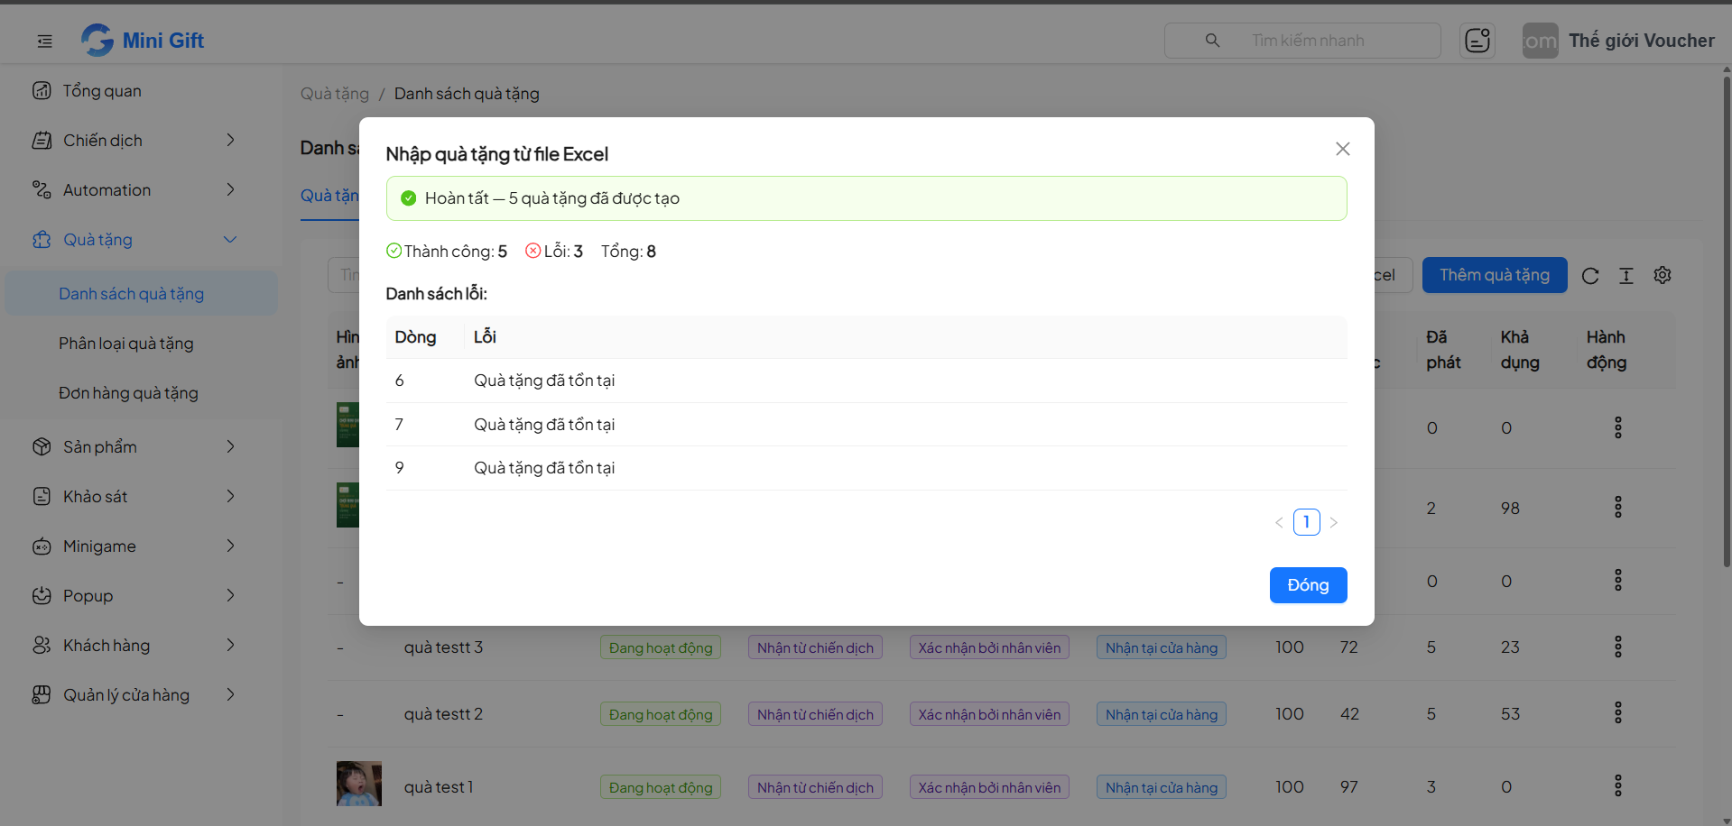Click the Quà tặng breadcrumb link
This screenshot has width=1732, height=826.
[x=334, y=94]
